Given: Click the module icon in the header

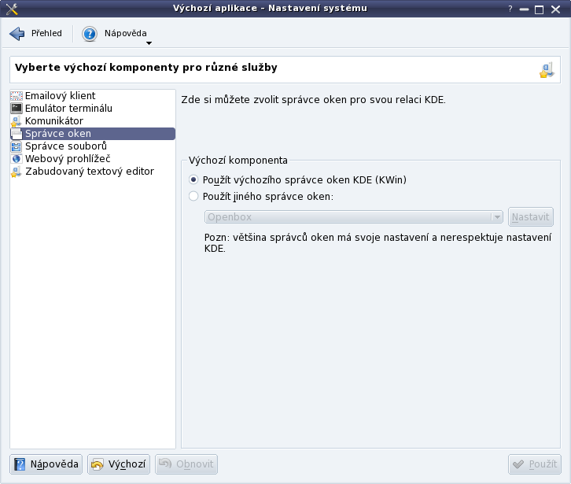Looking at the screenshot, I should point(547,70).
